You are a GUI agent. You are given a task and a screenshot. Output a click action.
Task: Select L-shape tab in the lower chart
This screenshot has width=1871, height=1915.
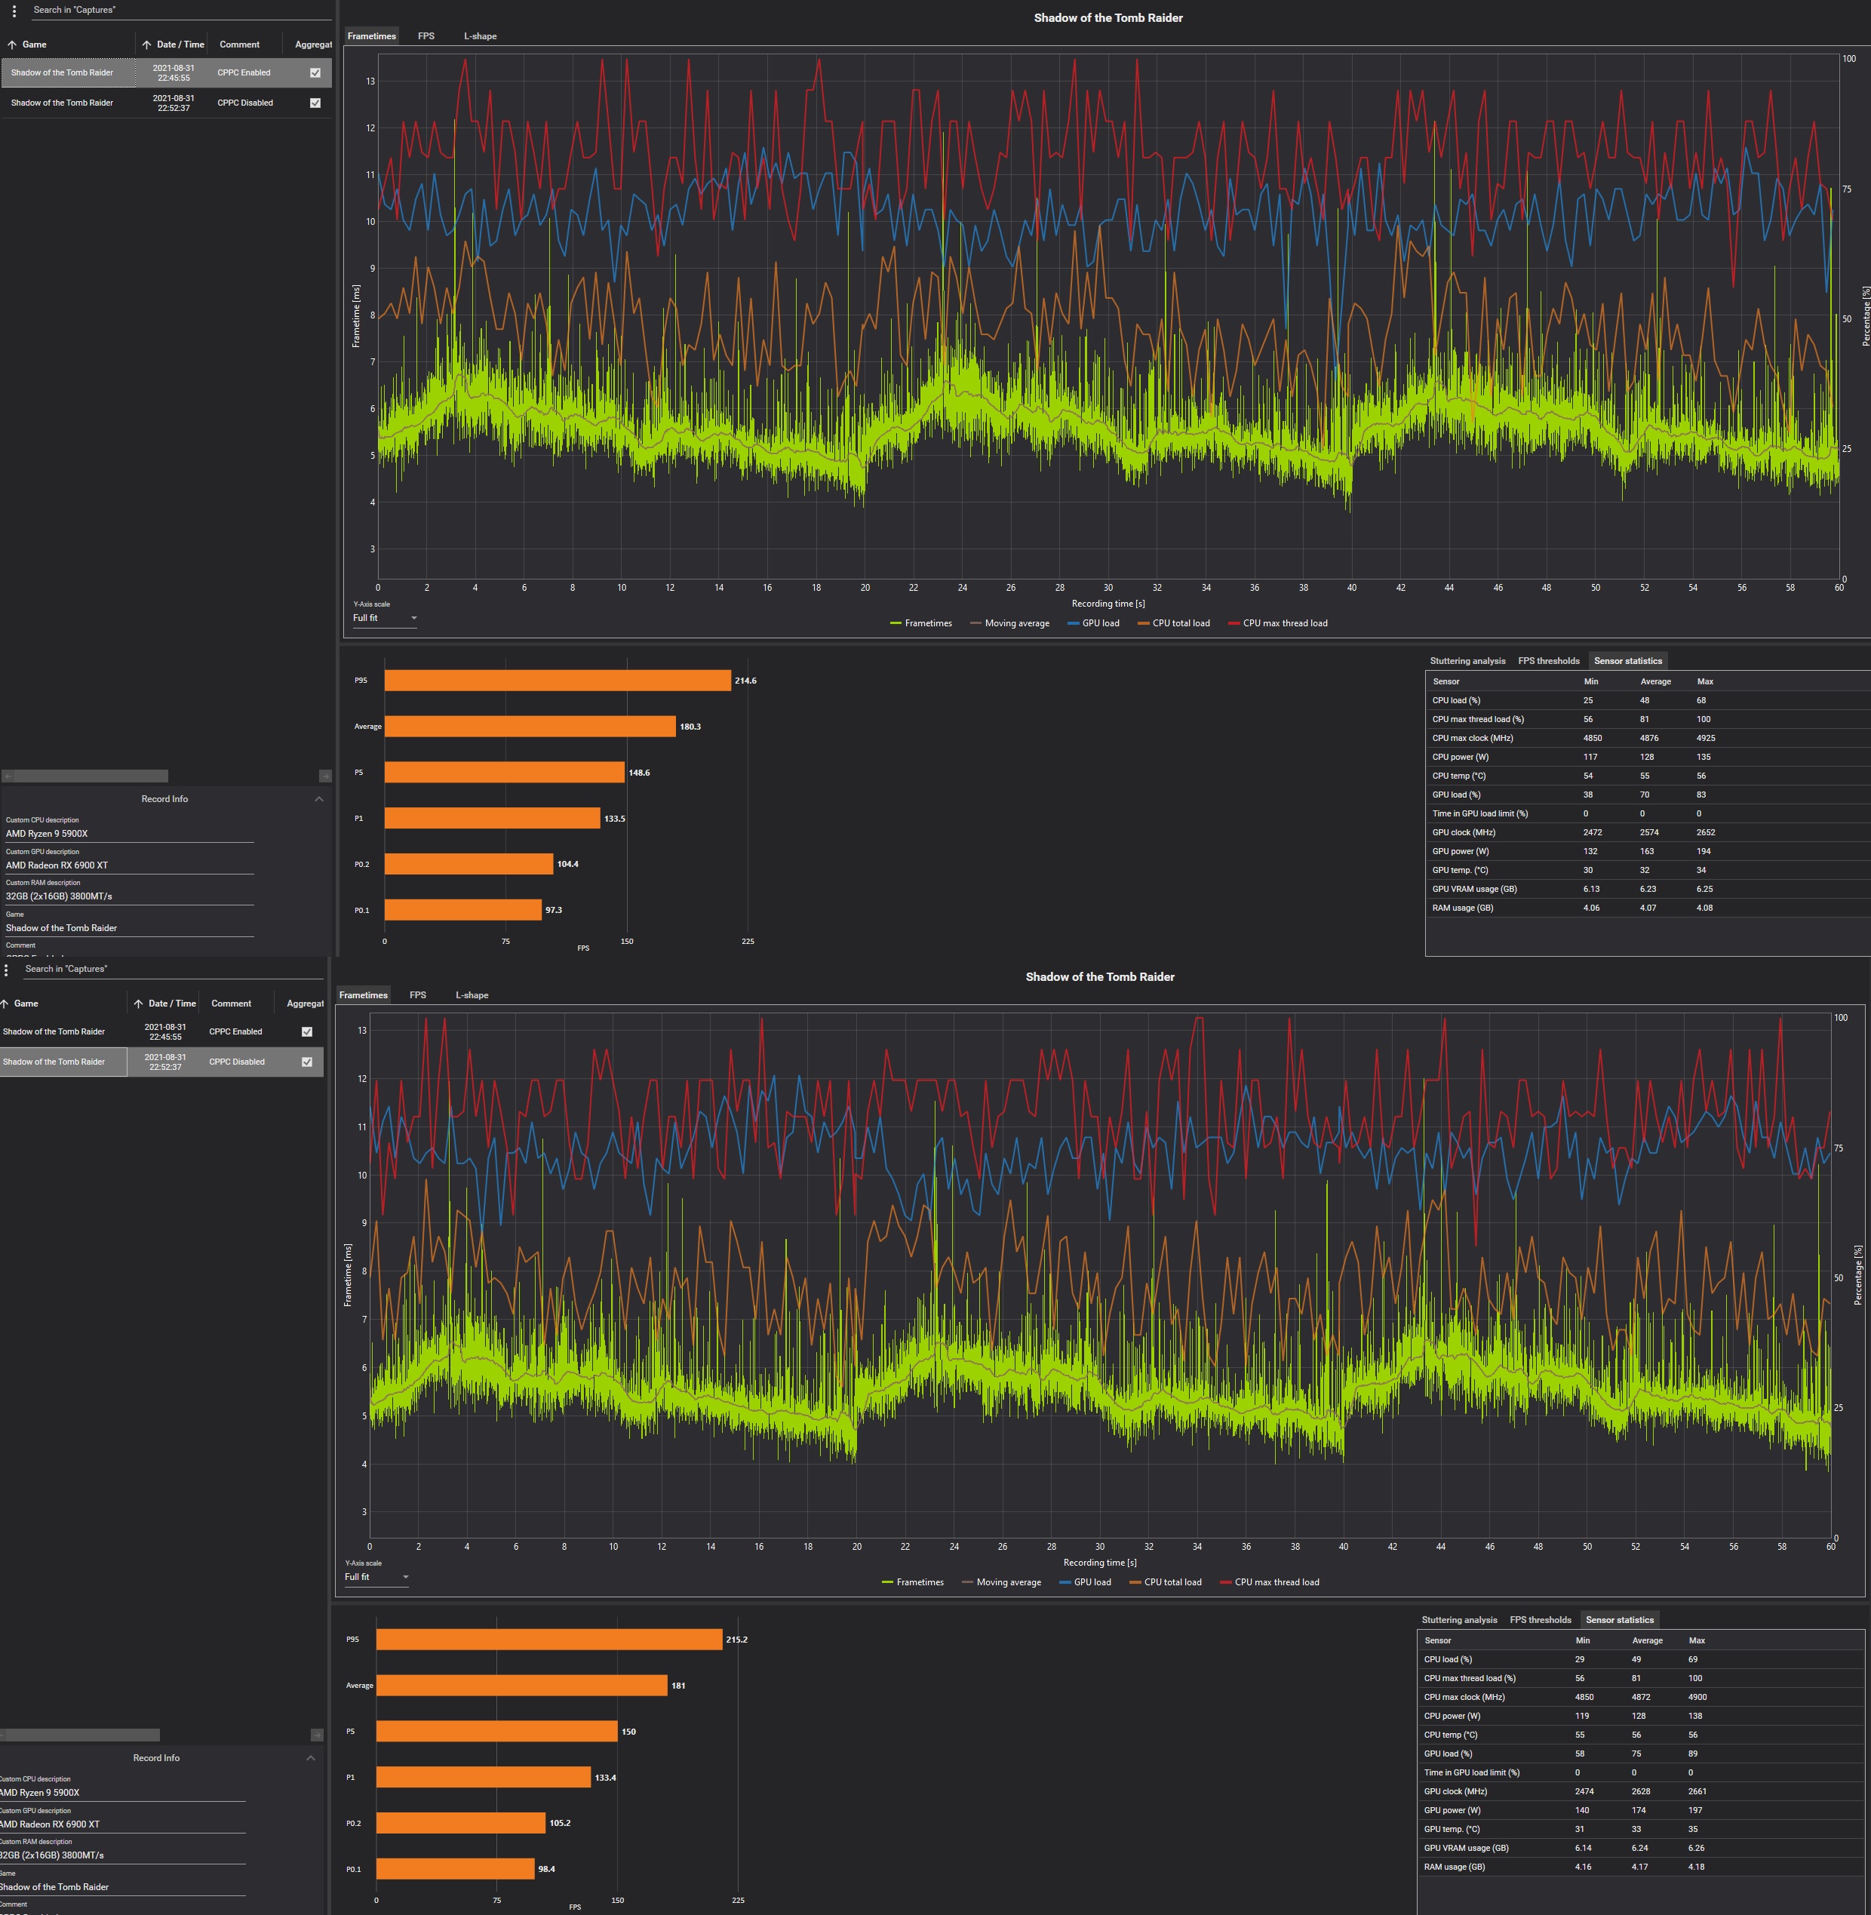pos(472,995)
